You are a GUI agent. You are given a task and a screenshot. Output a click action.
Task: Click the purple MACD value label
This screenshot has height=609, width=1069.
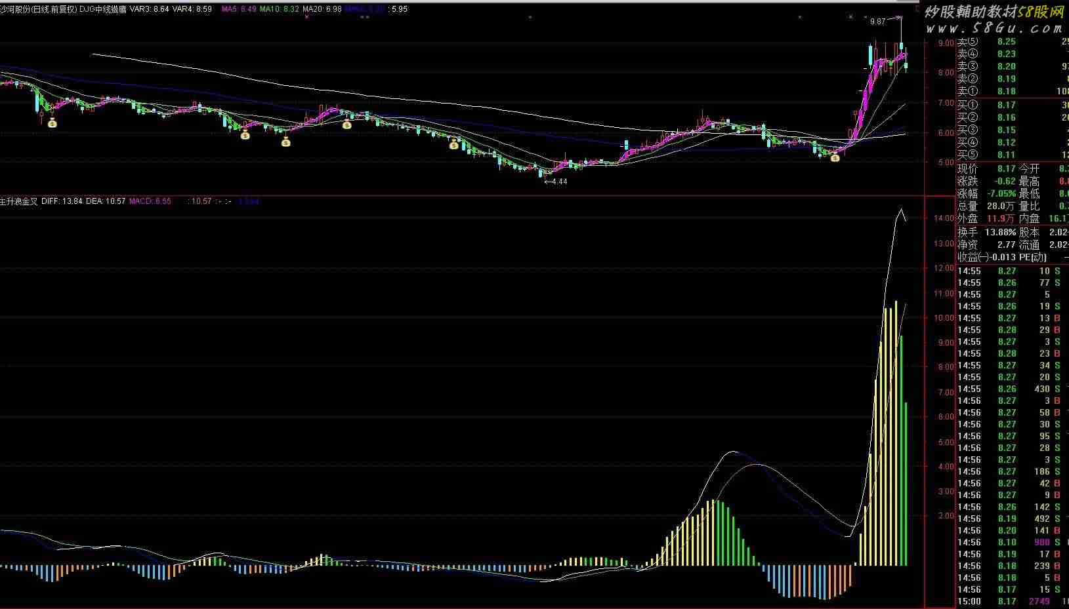point(150,201)
